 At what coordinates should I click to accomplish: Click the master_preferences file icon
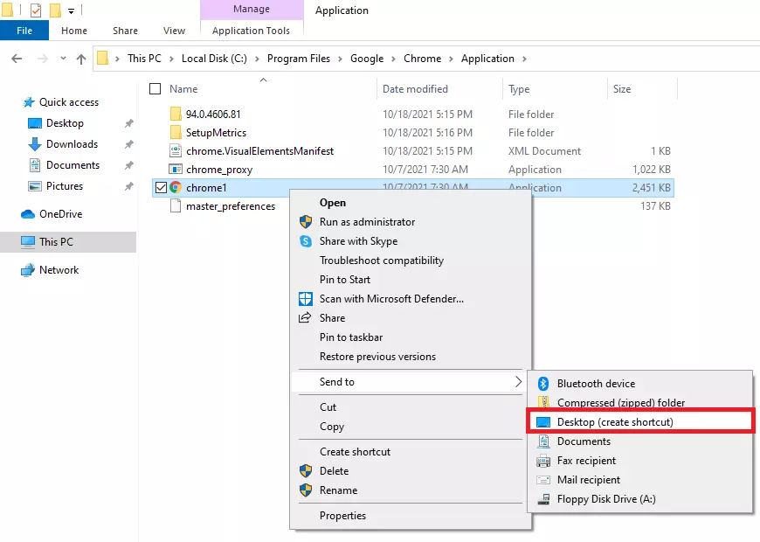pos(176,206)
